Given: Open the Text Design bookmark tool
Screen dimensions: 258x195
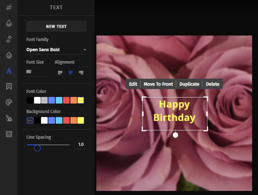Looking at the screenshot, I should tap(9, 86).
